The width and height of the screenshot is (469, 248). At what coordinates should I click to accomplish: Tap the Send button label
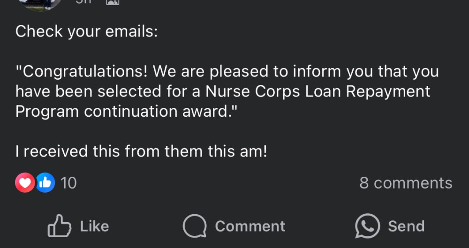(406, 226)
